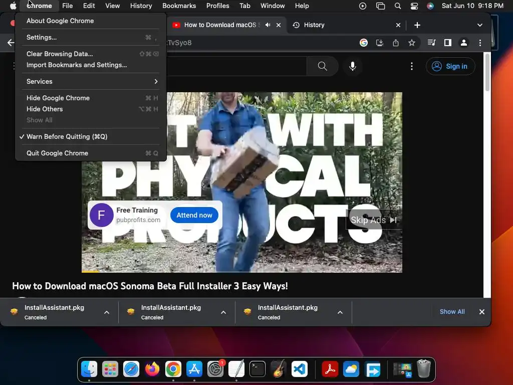Click Google Chrome icon in the dock
Image resolution: width=513 pixels, height=385 pixels.
(173, 369)
